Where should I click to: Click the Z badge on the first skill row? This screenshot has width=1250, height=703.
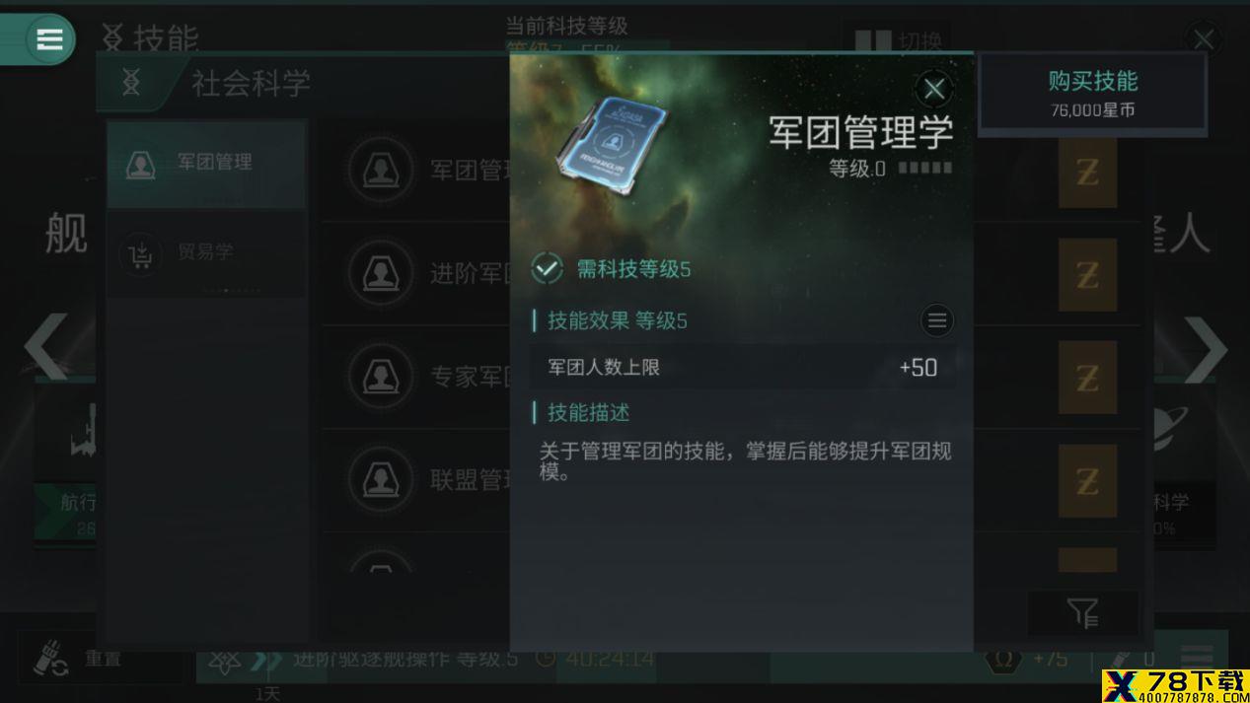(1087, 173)
